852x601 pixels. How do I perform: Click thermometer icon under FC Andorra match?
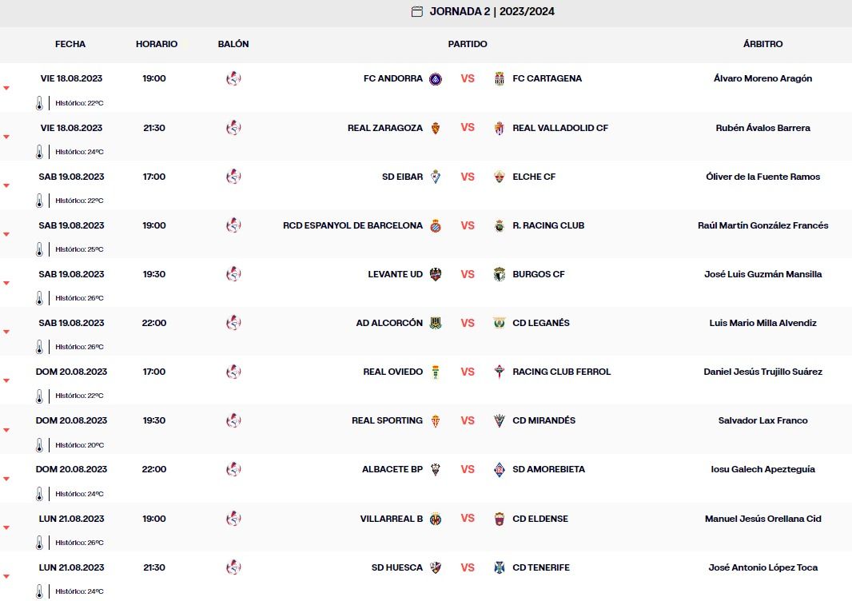click(39, 103)
